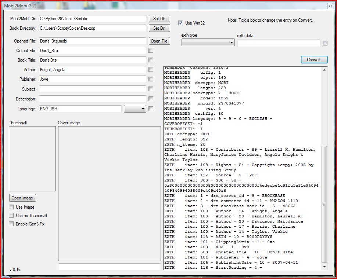Close the Mobi2Mobi GUI window
This screenshot has height=279, width=337.
[x=330, y=6]
